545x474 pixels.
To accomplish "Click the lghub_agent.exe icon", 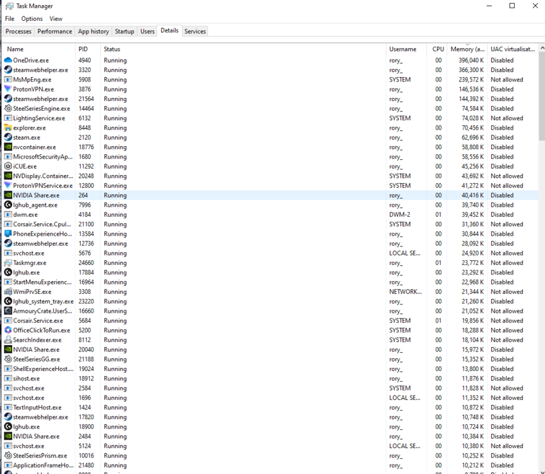I will [8, 205].
